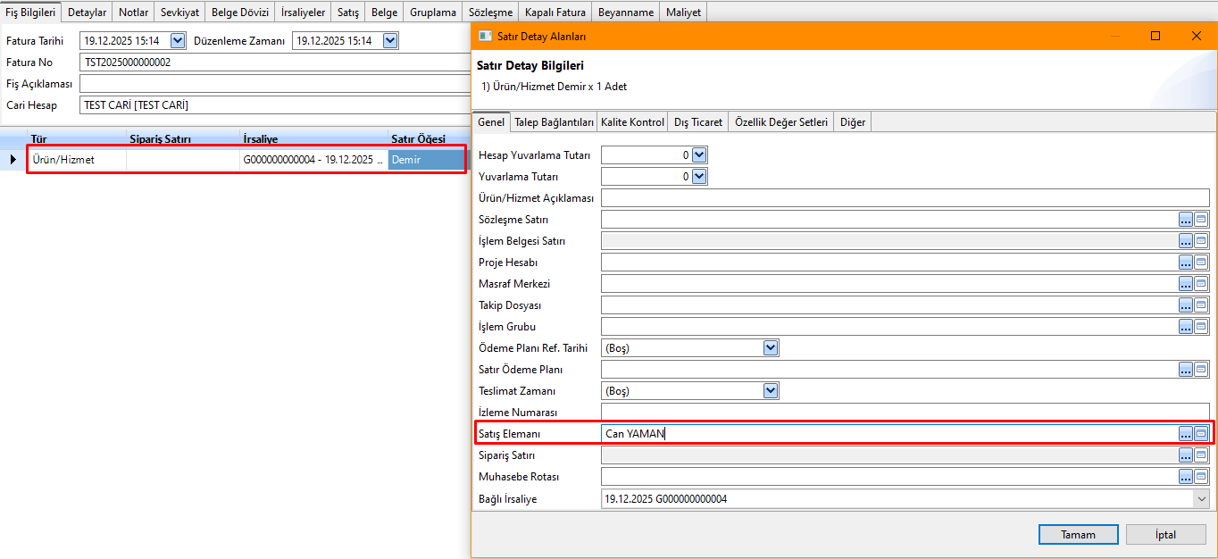Cancel the dialog with İptal

pyautogui.click(x=1165, y=535)
